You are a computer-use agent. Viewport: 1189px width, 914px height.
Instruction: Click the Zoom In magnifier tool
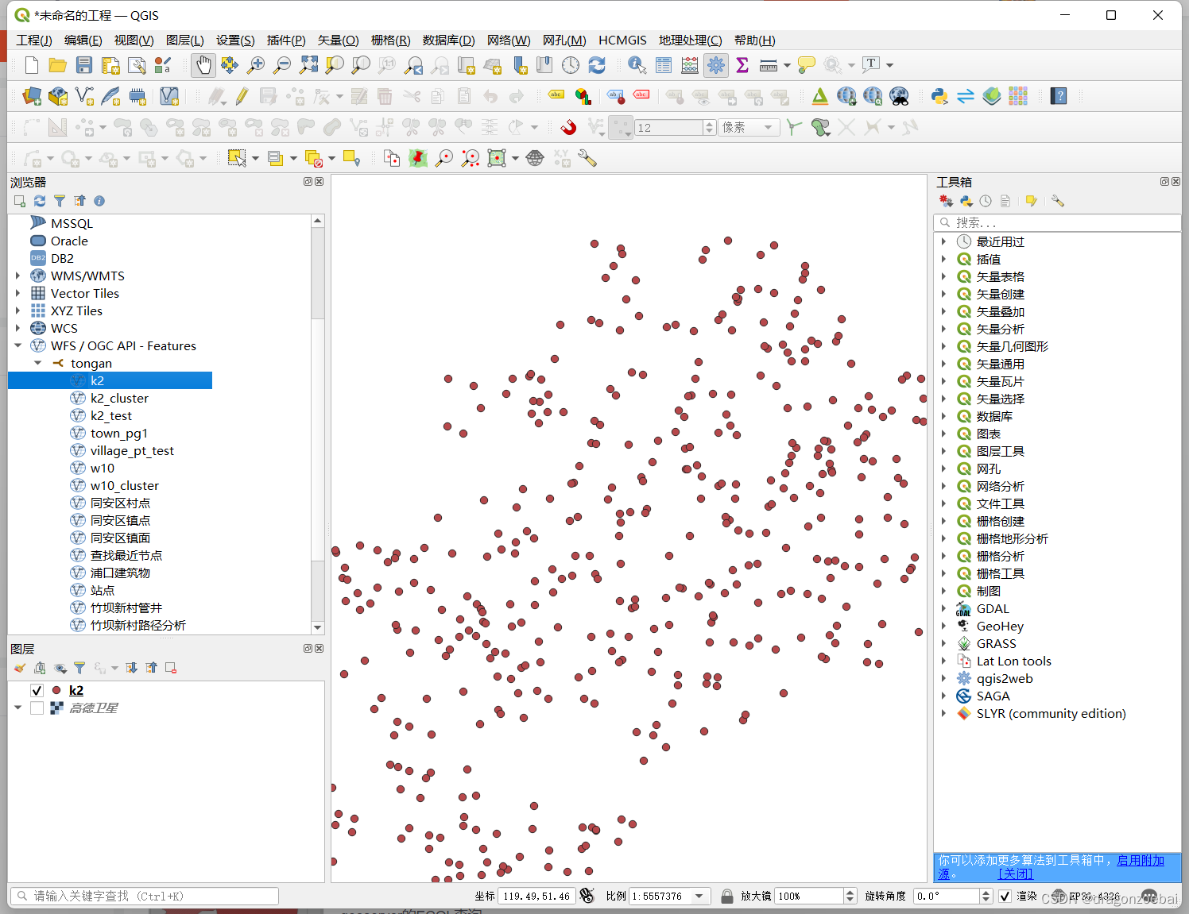(256, 65)
